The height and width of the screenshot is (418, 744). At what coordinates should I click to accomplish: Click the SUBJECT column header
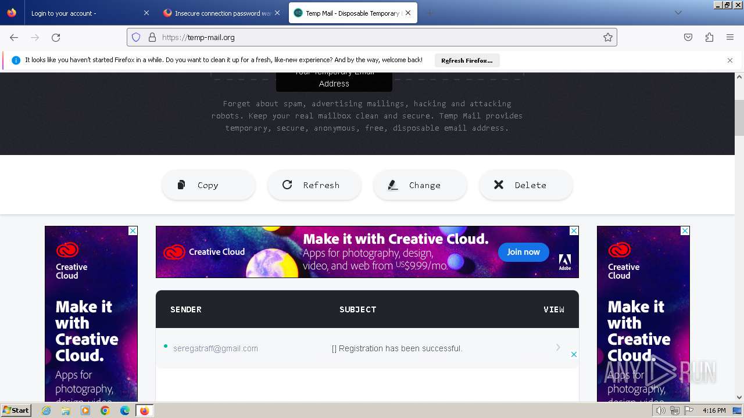(358, 309)
